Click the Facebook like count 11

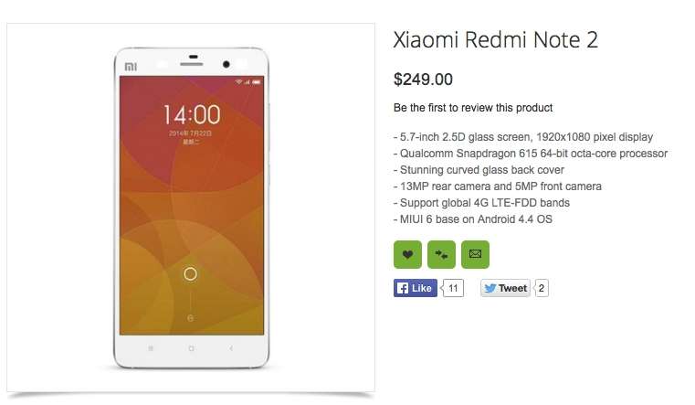[453, 288]
